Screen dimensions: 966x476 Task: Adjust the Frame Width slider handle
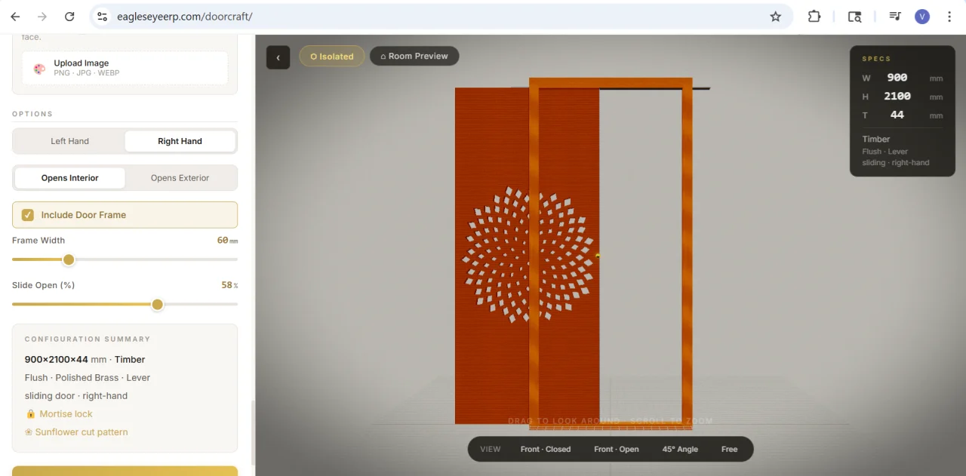(69, 259)
